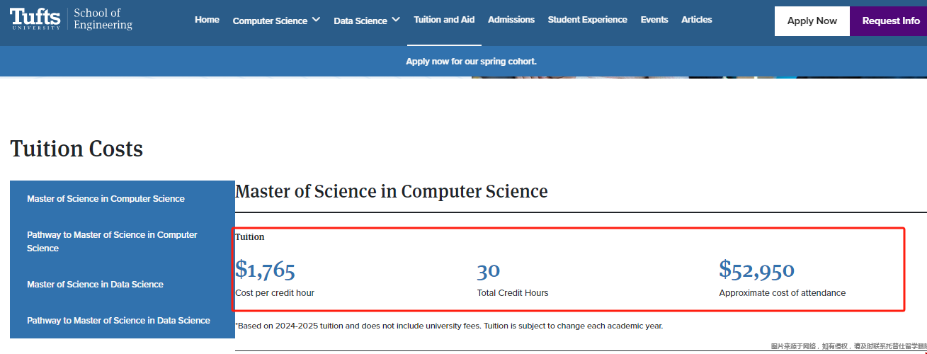Go to the Home page
Screen dimensions: 927x354
point(207,20)
